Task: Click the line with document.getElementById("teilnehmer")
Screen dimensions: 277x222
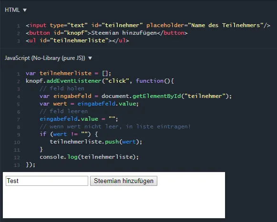Action: click(135, 96)
